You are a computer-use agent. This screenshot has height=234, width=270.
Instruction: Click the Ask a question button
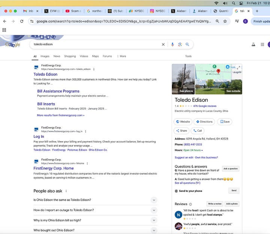231,169
